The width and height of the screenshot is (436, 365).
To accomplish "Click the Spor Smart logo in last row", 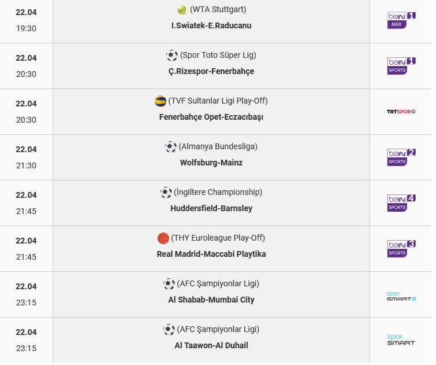I will coord(401,340).
